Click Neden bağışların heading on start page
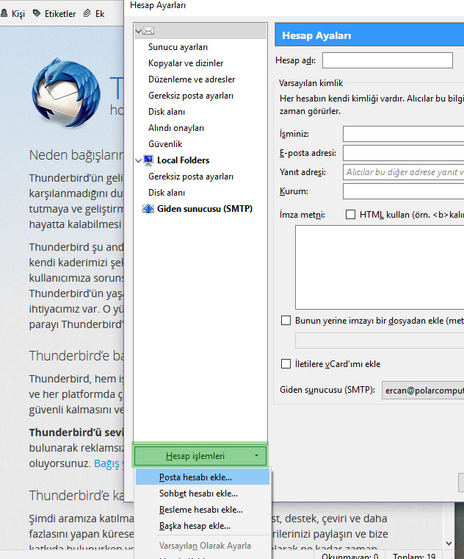Screen dimensions: 464x559 76,155
